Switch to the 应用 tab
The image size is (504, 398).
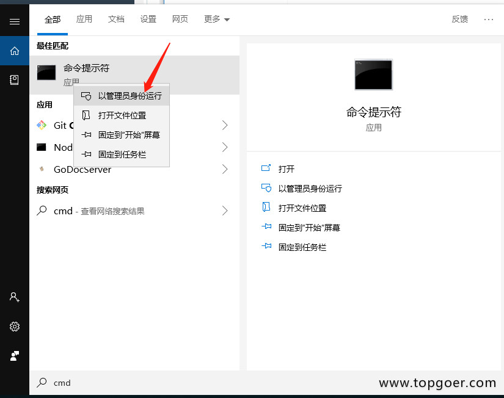(84, 20)
